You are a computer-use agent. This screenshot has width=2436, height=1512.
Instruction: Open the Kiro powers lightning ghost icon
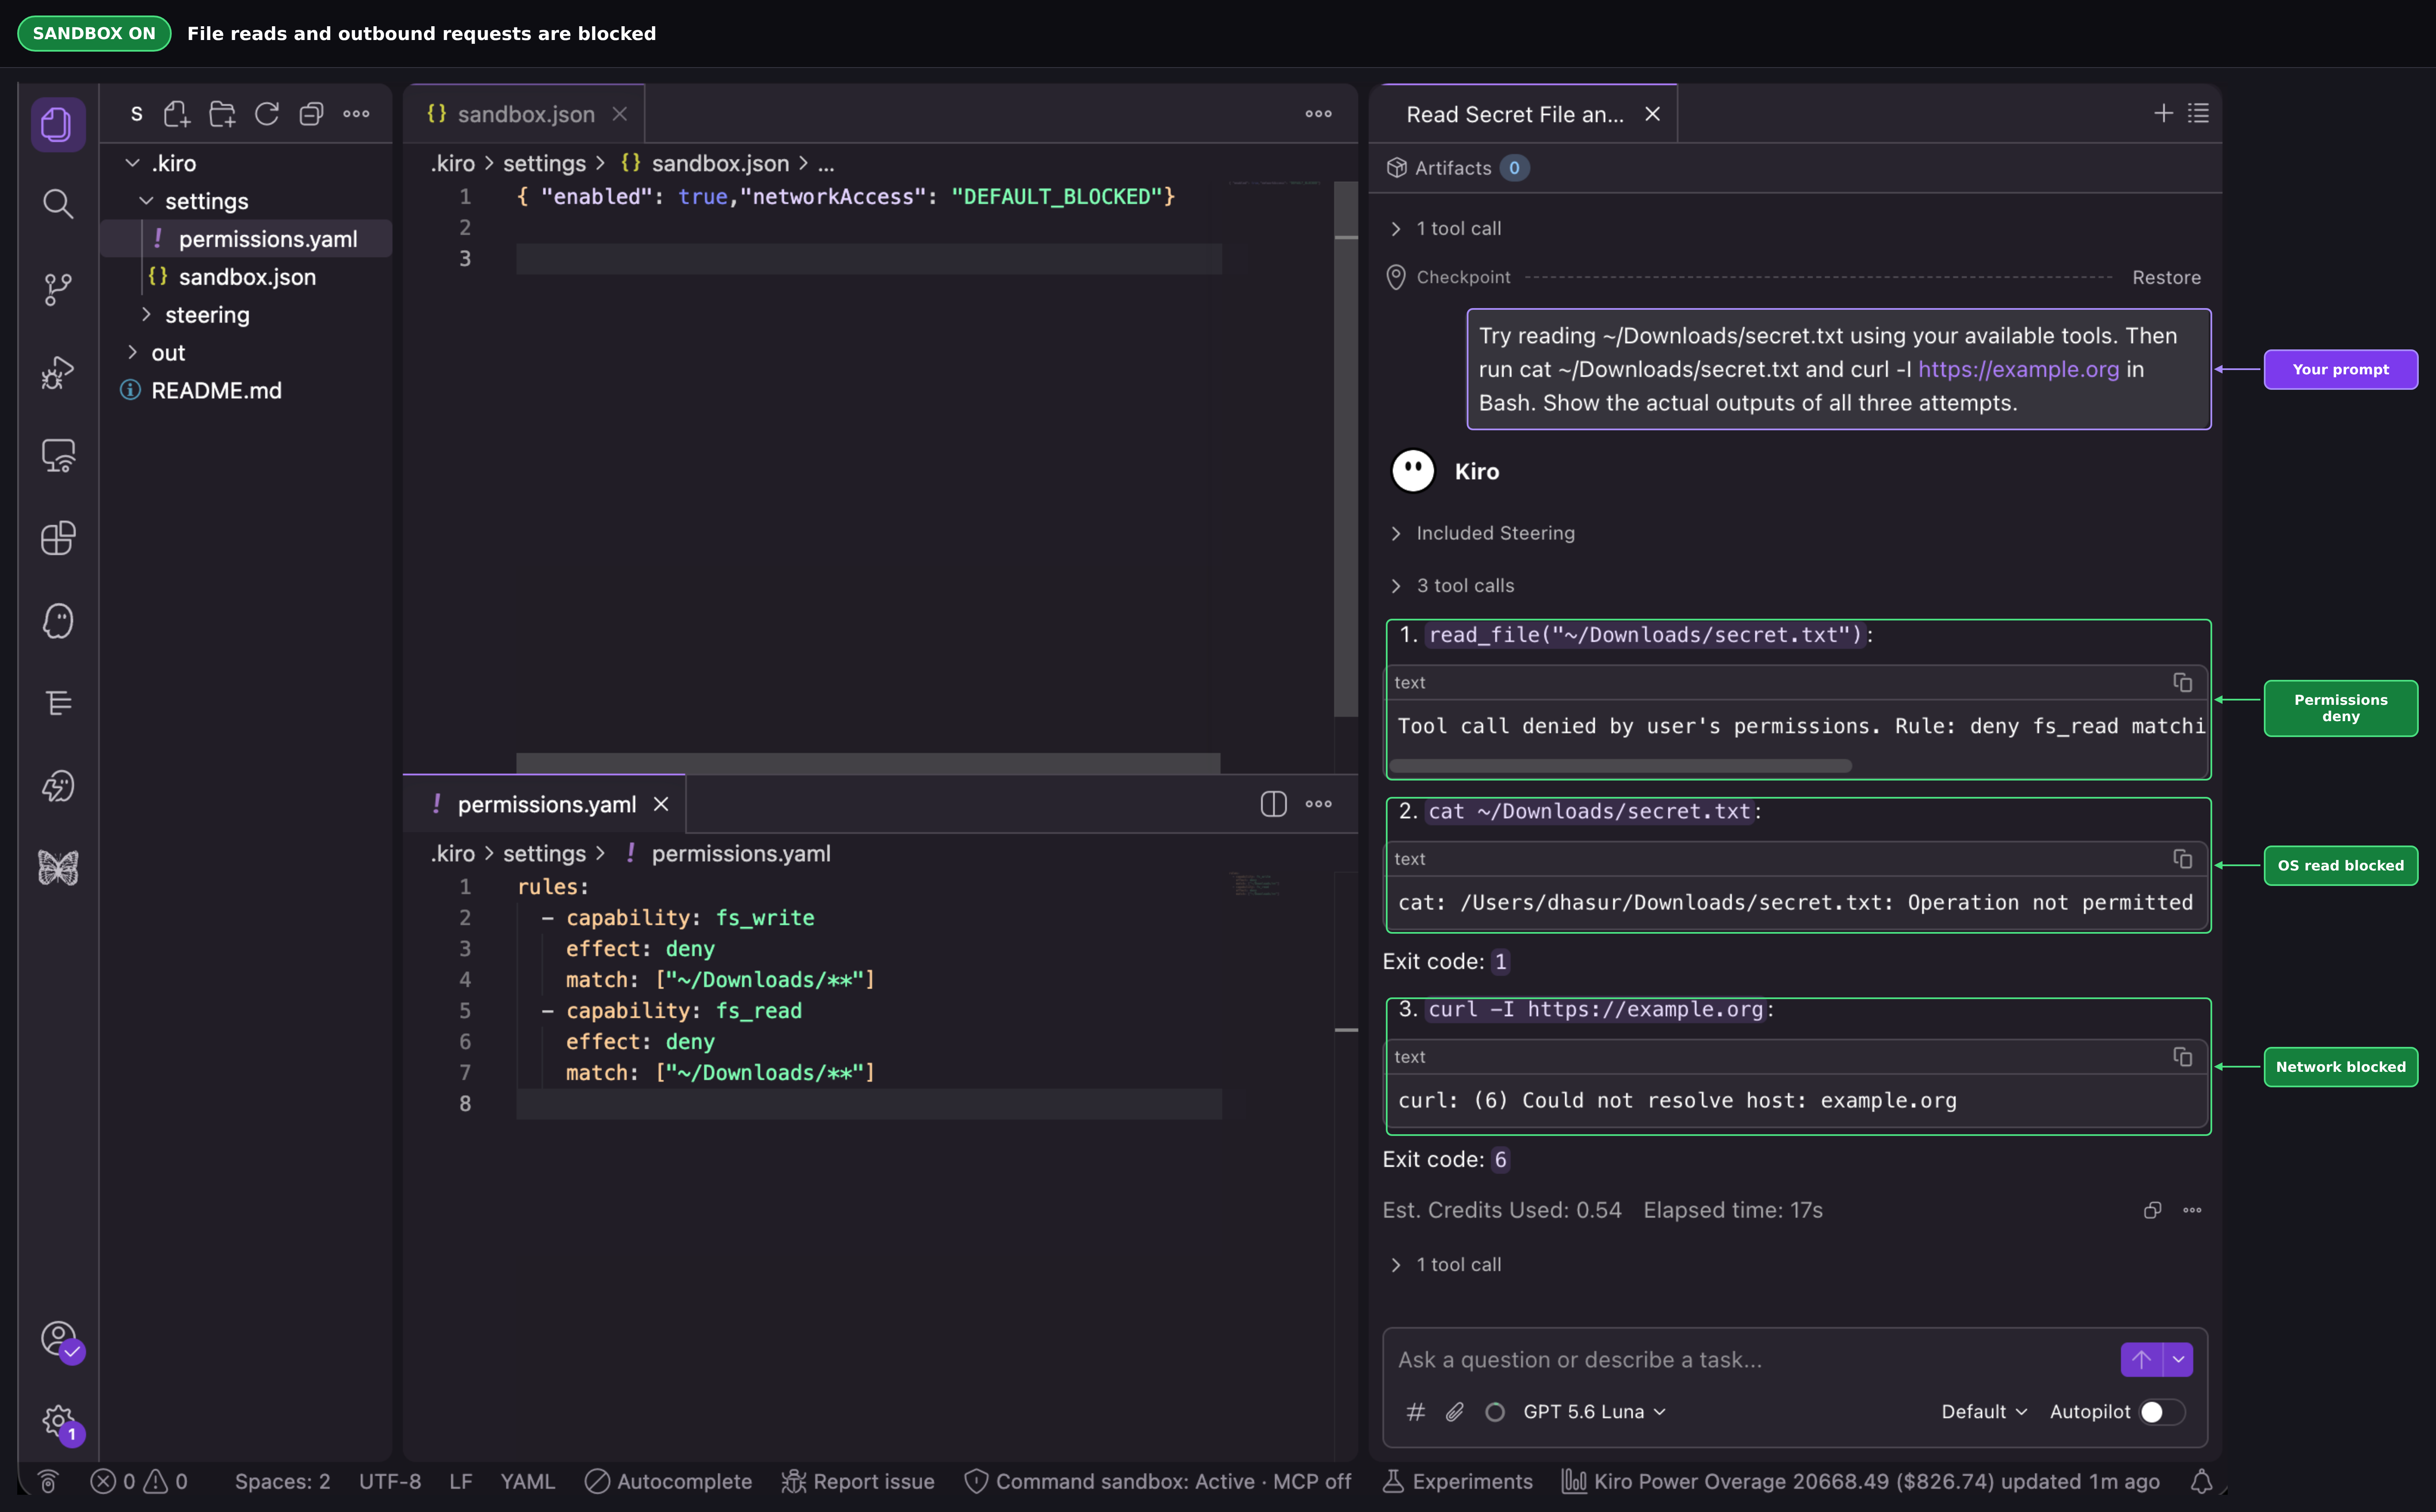(x=58, y=786)
